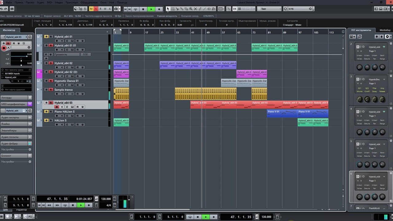Click the Redo arrow in top toolbar
This screenshot has height=221, width=393.
pos(6,9)
